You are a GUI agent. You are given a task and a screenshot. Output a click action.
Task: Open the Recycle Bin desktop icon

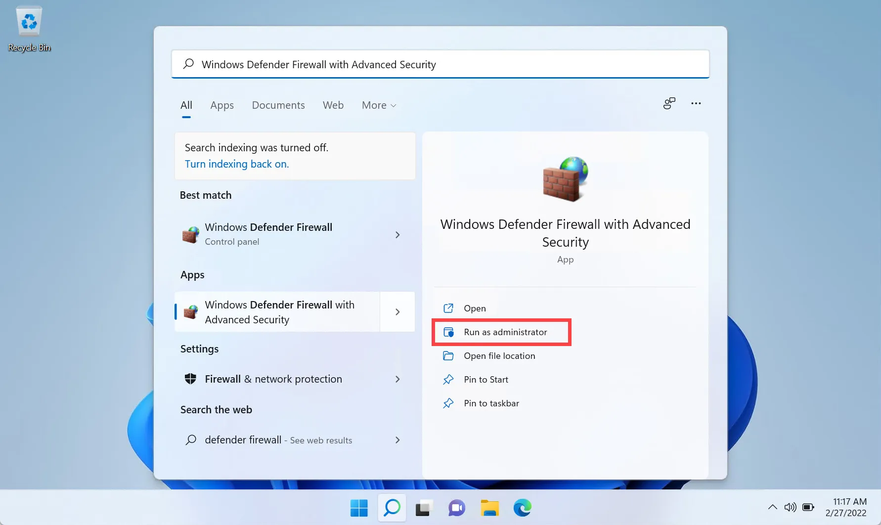(29, 29)
